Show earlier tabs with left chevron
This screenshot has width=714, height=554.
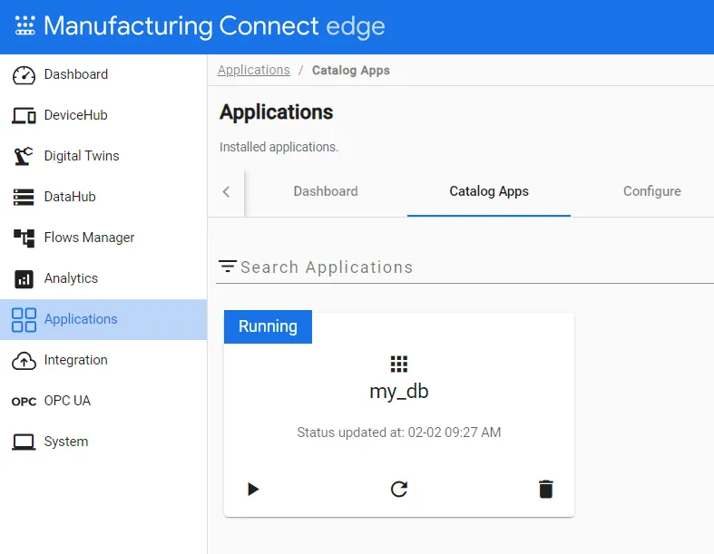coord(226,191)
